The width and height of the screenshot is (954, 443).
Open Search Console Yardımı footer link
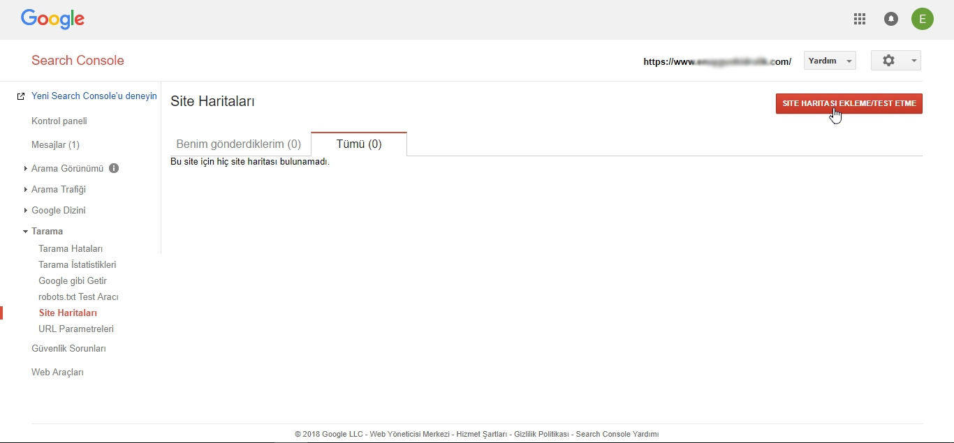pyautogui.click(x=617, y=434)
